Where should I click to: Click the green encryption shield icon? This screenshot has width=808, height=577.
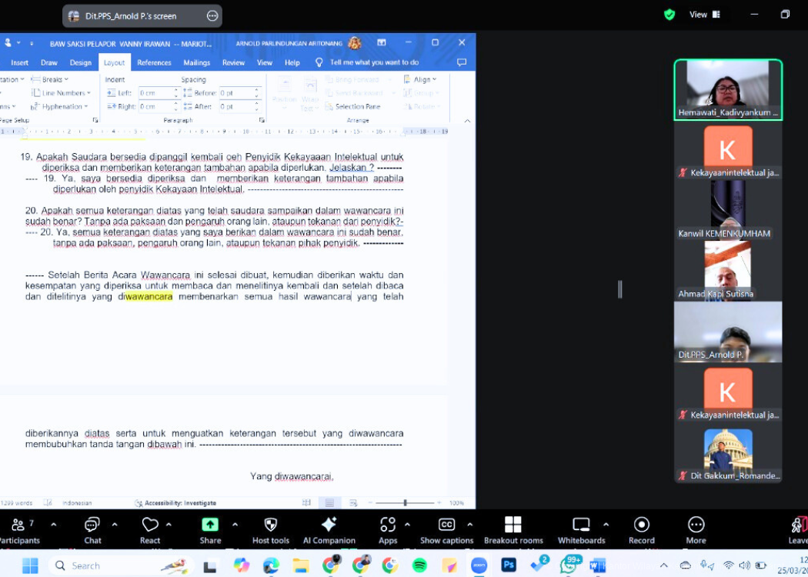pyautogui.click(x=669, y=15)
